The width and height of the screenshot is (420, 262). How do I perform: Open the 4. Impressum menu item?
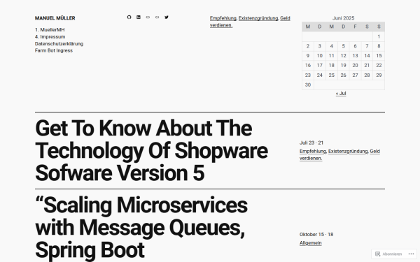[50, 36]
